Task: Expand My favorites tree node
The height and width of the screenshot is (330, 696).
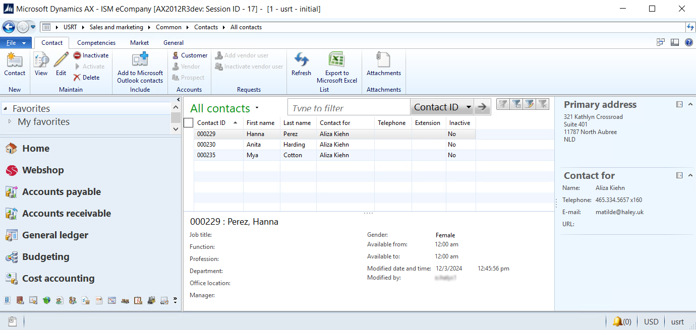Action: [10, 121]
